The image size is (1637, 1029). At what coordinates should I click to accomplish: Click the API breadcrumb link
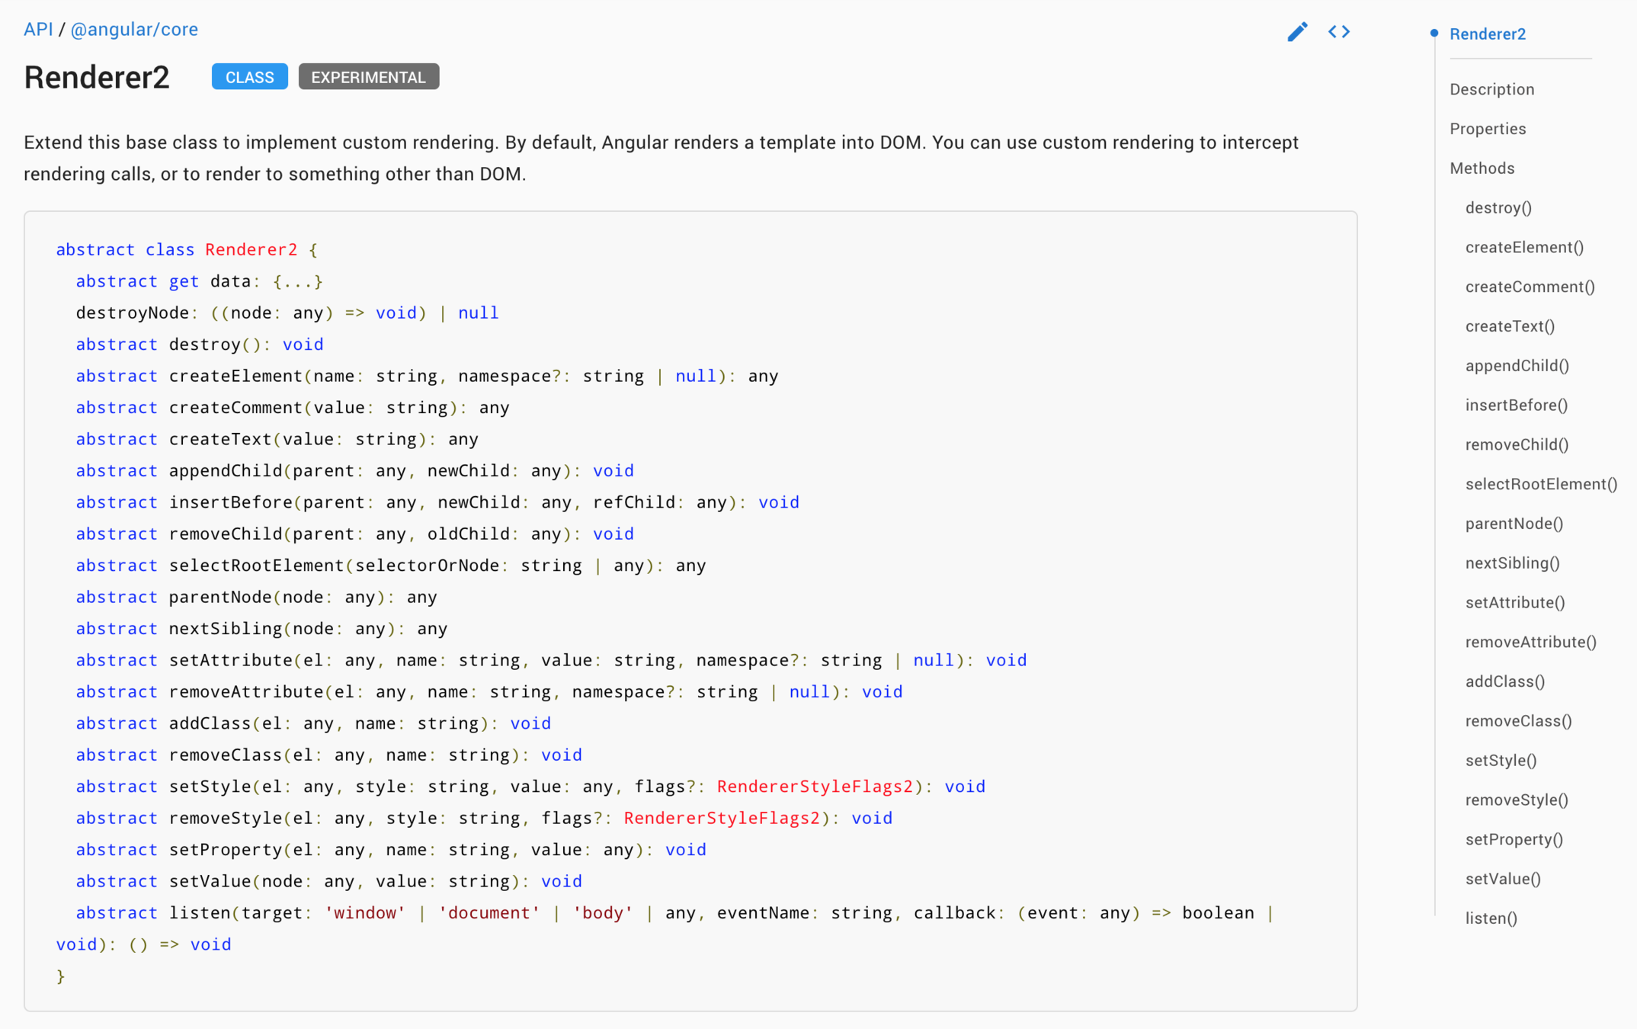(x=38, y=29)
